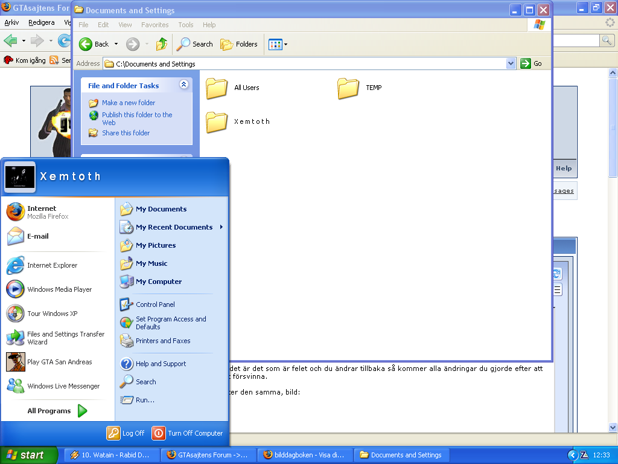
Task: Open the address bar dropdown
Action: 511,63
